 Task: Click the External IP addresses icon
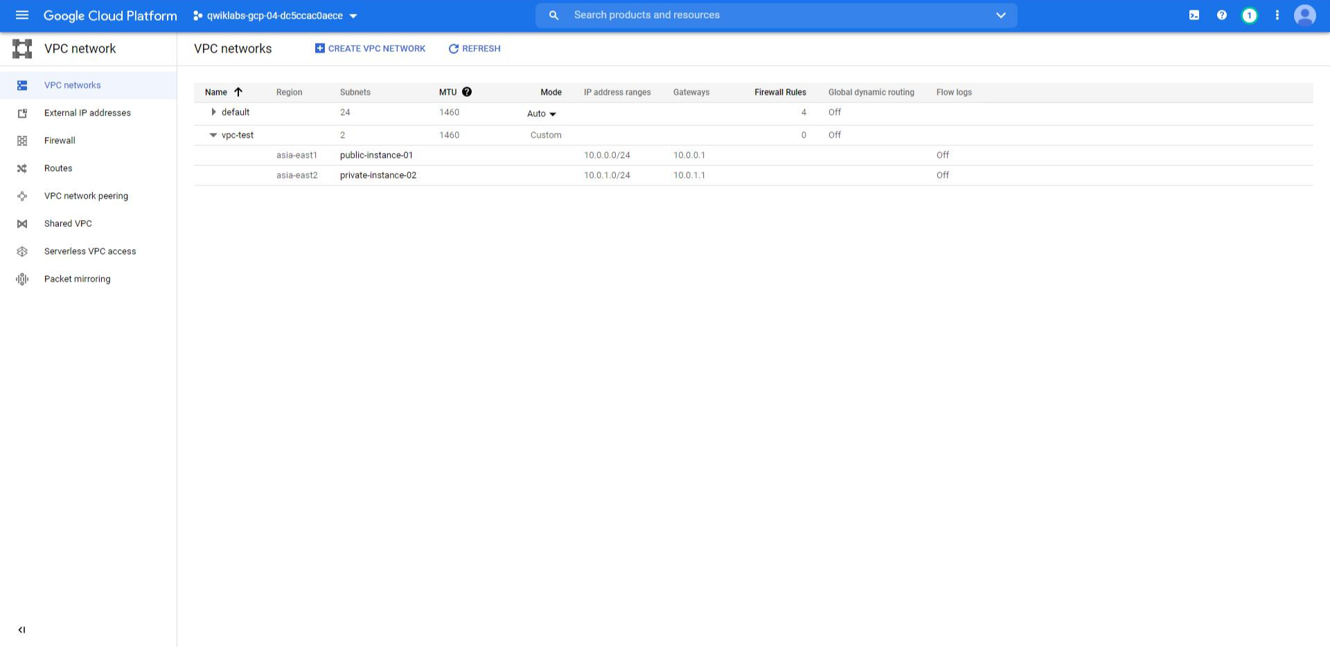[x=22, y=113]
